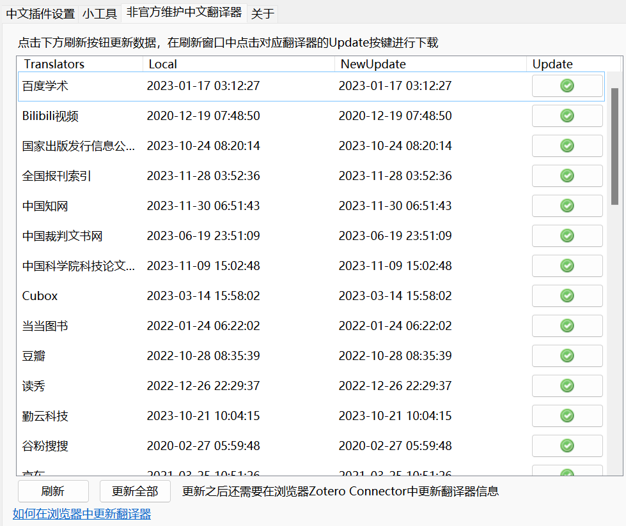Click update check icon for 中国知网
The height and width of the screenshot is (526, 626).
pyautogui.click(x=567, y=206)
